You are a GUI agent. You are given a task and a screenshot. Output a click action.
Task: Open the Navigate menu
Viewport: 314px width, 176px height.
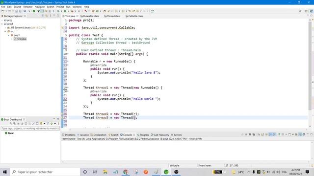pos(40,7)
